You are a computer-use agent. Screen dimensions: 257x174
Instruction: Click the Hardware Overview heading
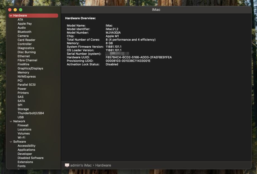click(81, 18)
